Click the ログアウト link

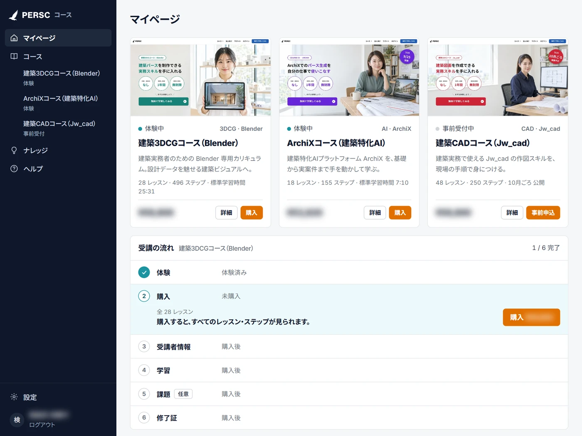tap(42, 425)
